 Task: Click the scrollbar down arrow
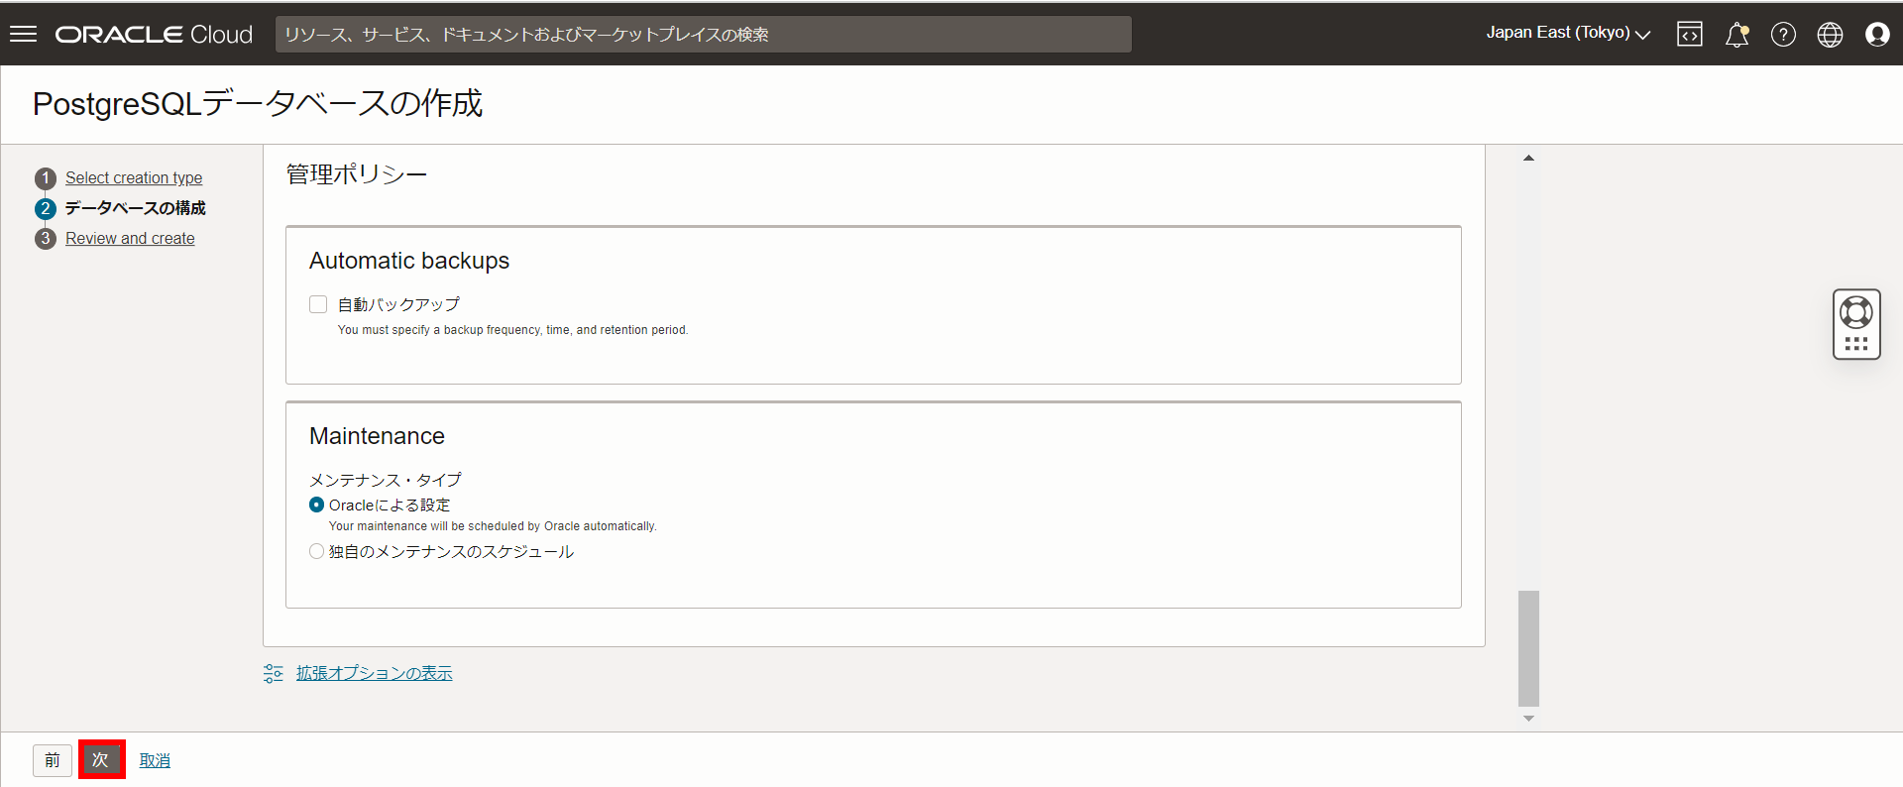pyautogui.click(x=1528, y=719)
